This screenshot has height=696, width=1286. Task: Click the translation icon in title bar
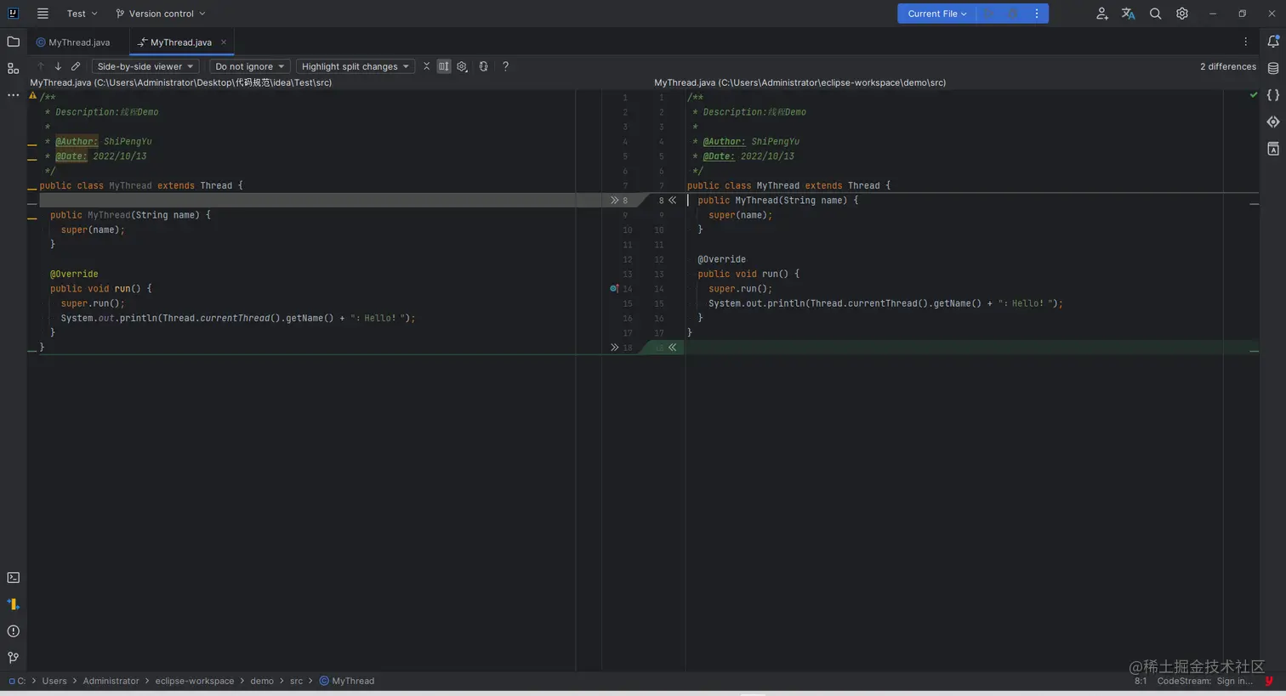point(1129,14)
